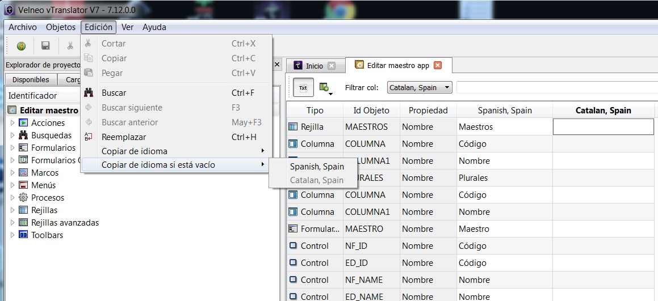
Task: Open the add-language icon dropdown in editor toolbar
Action: 326,88
